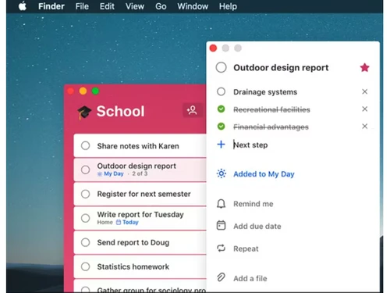390x293 pixels.
Task: Minimize the School window with yellow button
Action: point(83,91)
